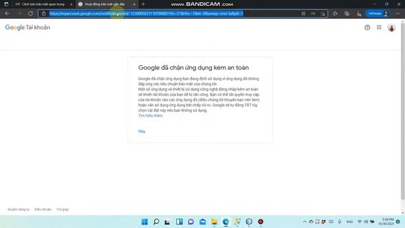This screenshot has width=405, height=228.
Task: Open a new tab with plus button
Action: [x=144, y=4]
